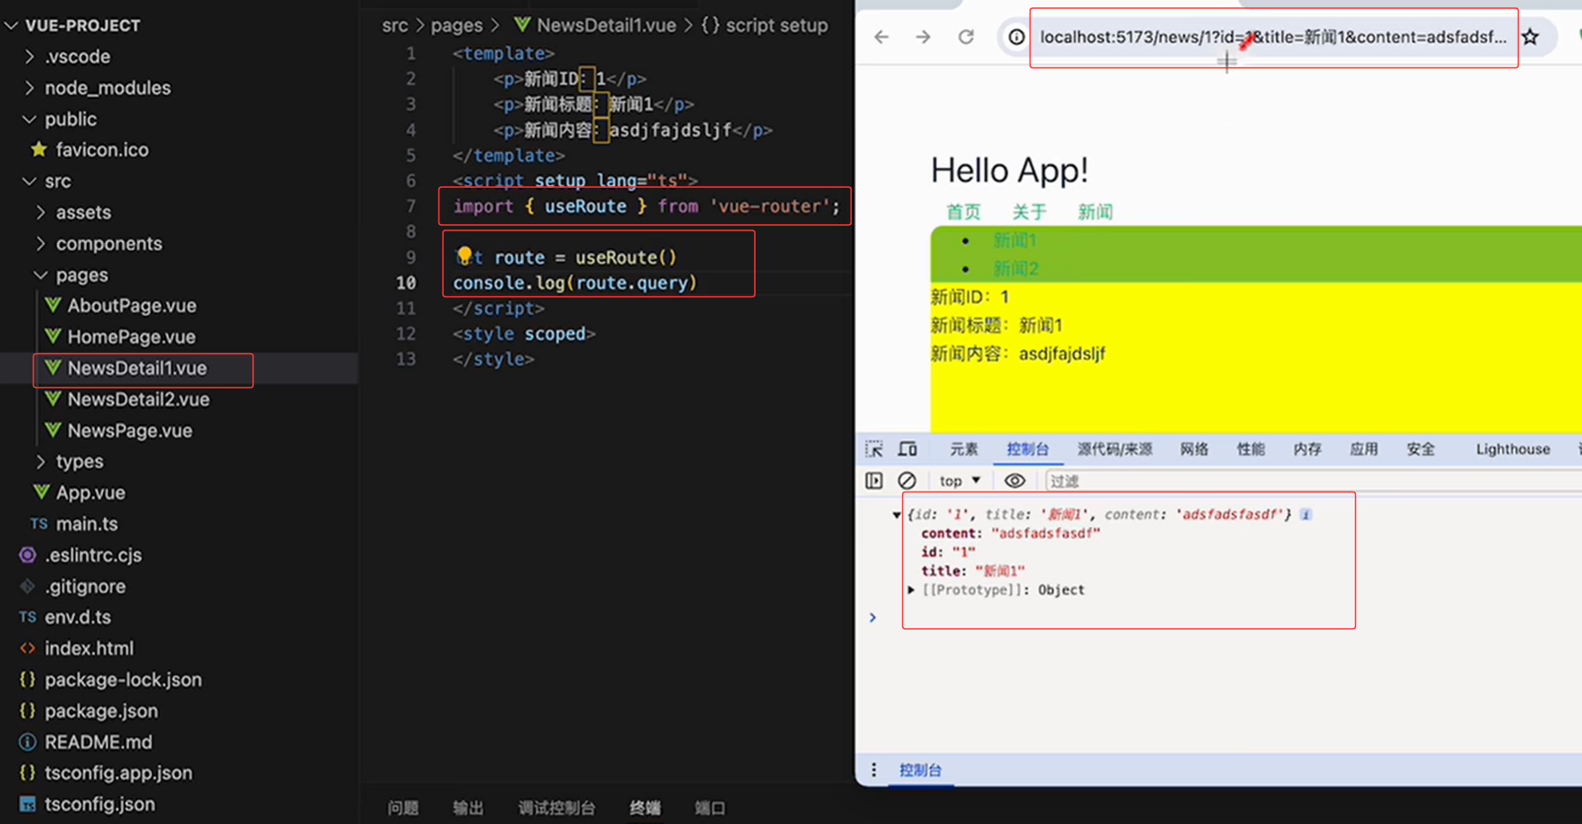The image size is (1582, 824).
Task: Collapse the logged object in console
Action: (x=897, y=515)
